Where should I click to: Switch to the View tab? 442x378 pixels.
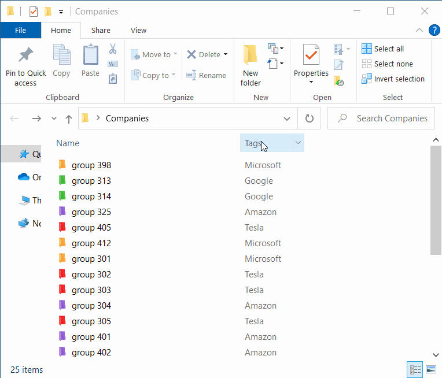click(138, 30)
